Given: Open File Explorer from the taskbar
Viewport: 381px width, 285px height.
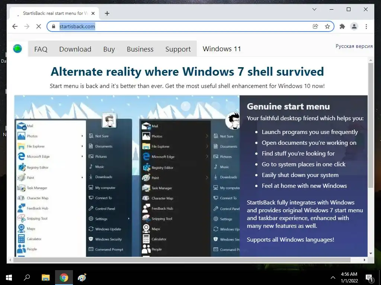Looking at the screenshot, I should [x=45, y=278].
